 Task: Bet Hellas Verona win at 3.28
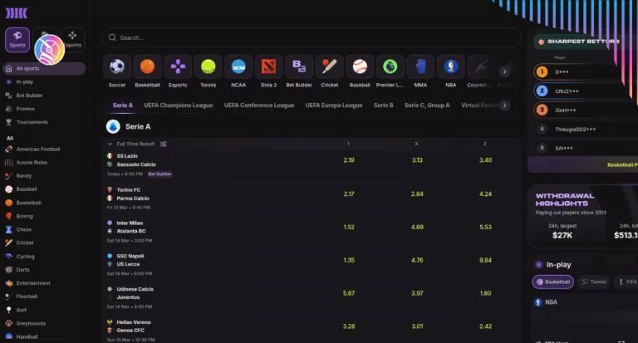[x=349, y=326]
